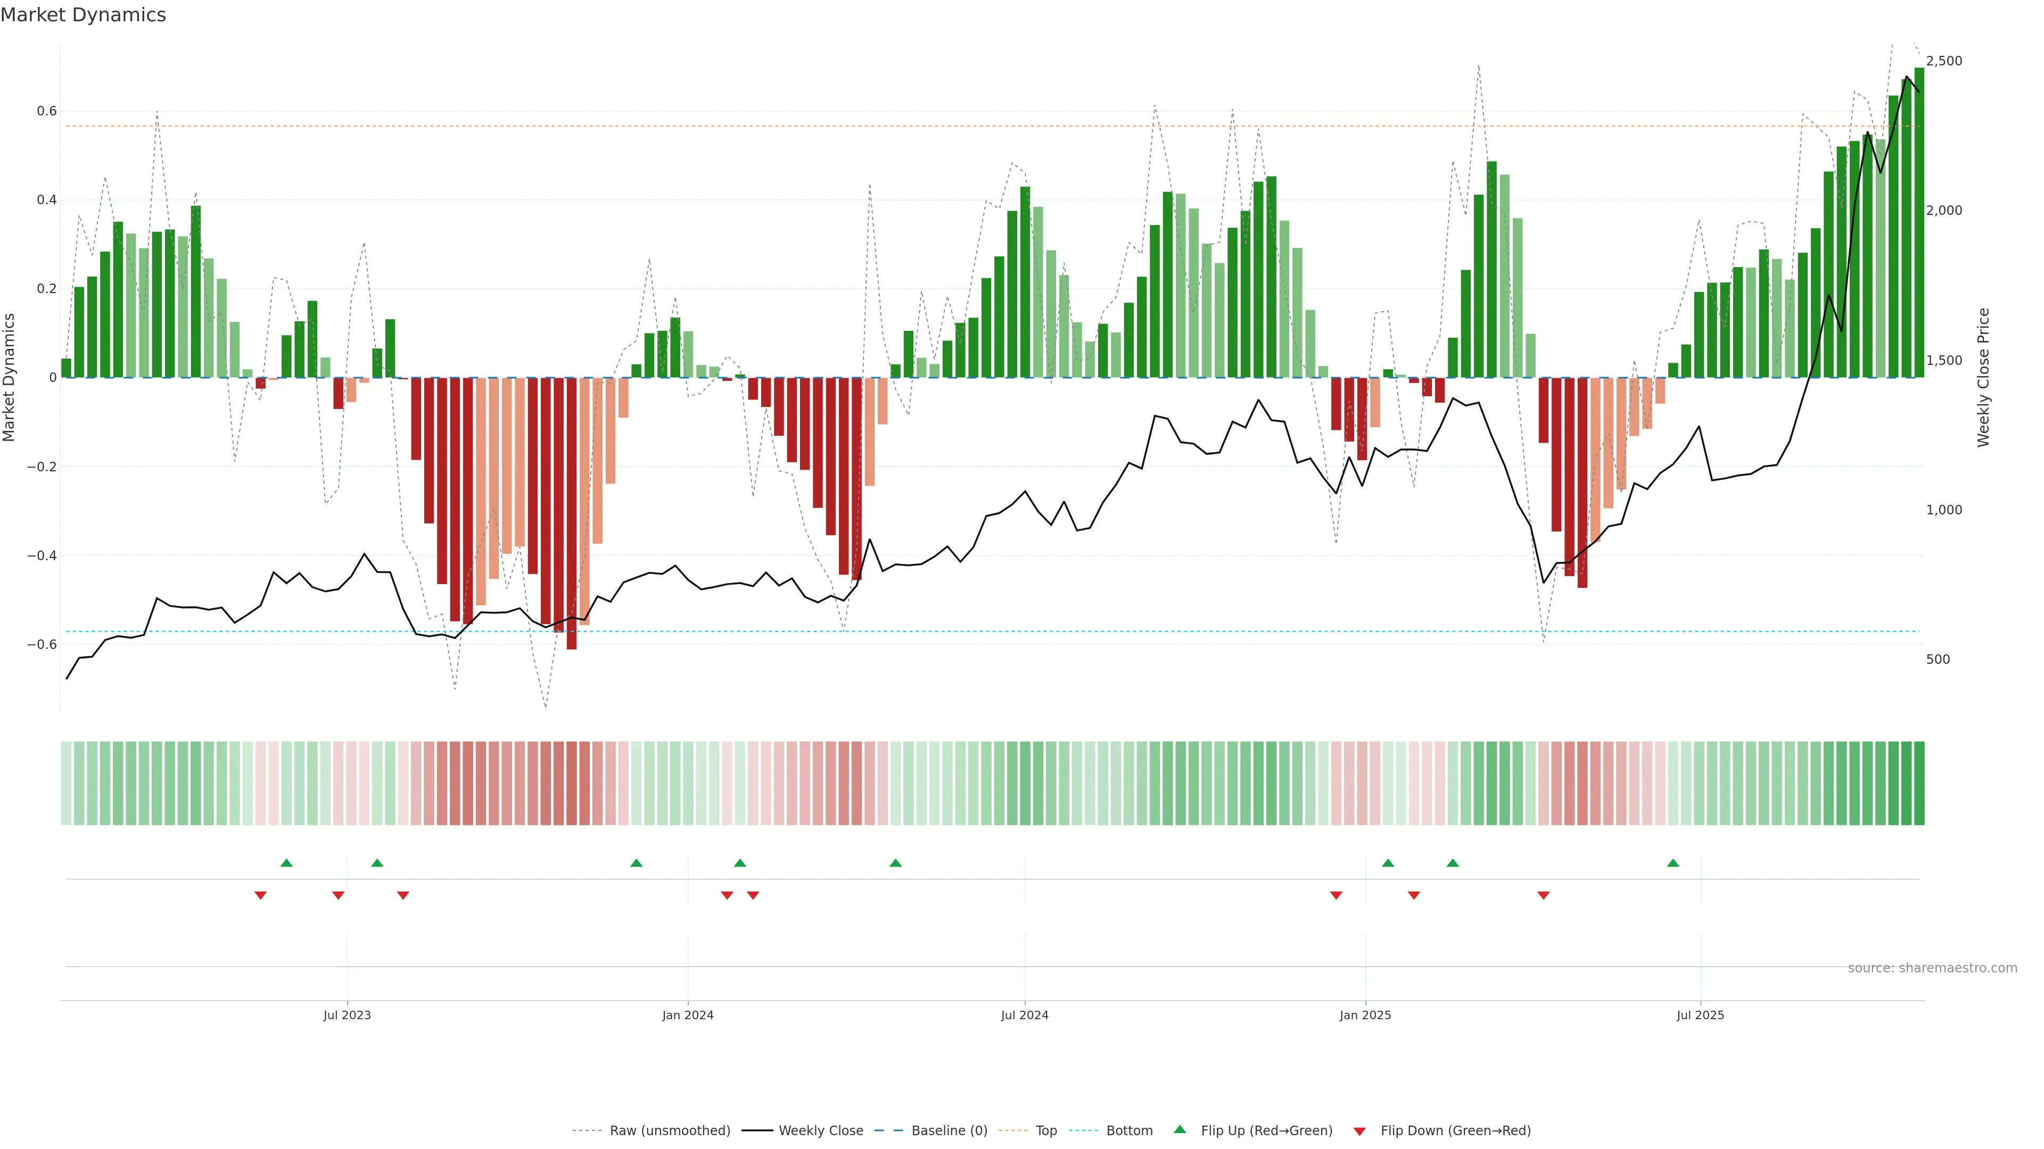Click the last green flip-up triangle near Jul 2025
This screenshot has height=1149, width=2044.
click(x=1672, y=863)
